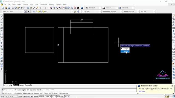This screenshot has height=98, width=175.
Task: Select the Array modify tool
Action: coord(174,28)
